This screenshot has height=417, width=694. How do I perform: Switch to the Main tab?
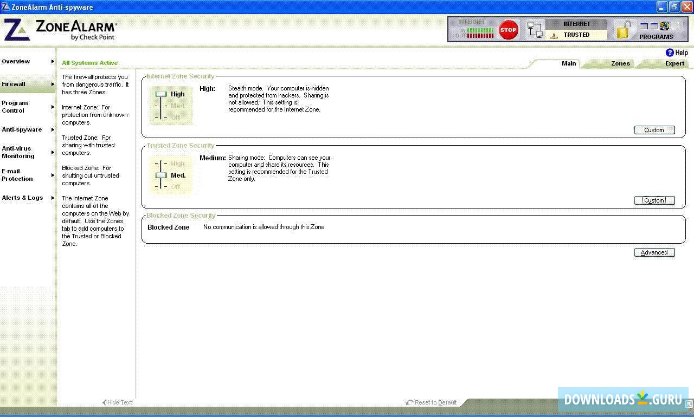click(569, 63)
